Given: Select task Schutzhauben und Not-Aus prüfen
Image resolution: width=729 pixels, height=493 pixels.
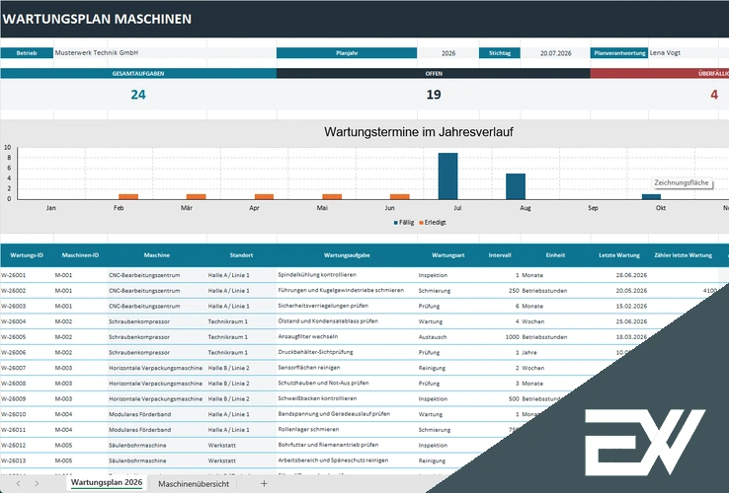Looking at the screenshot, I should pos(347,384).
